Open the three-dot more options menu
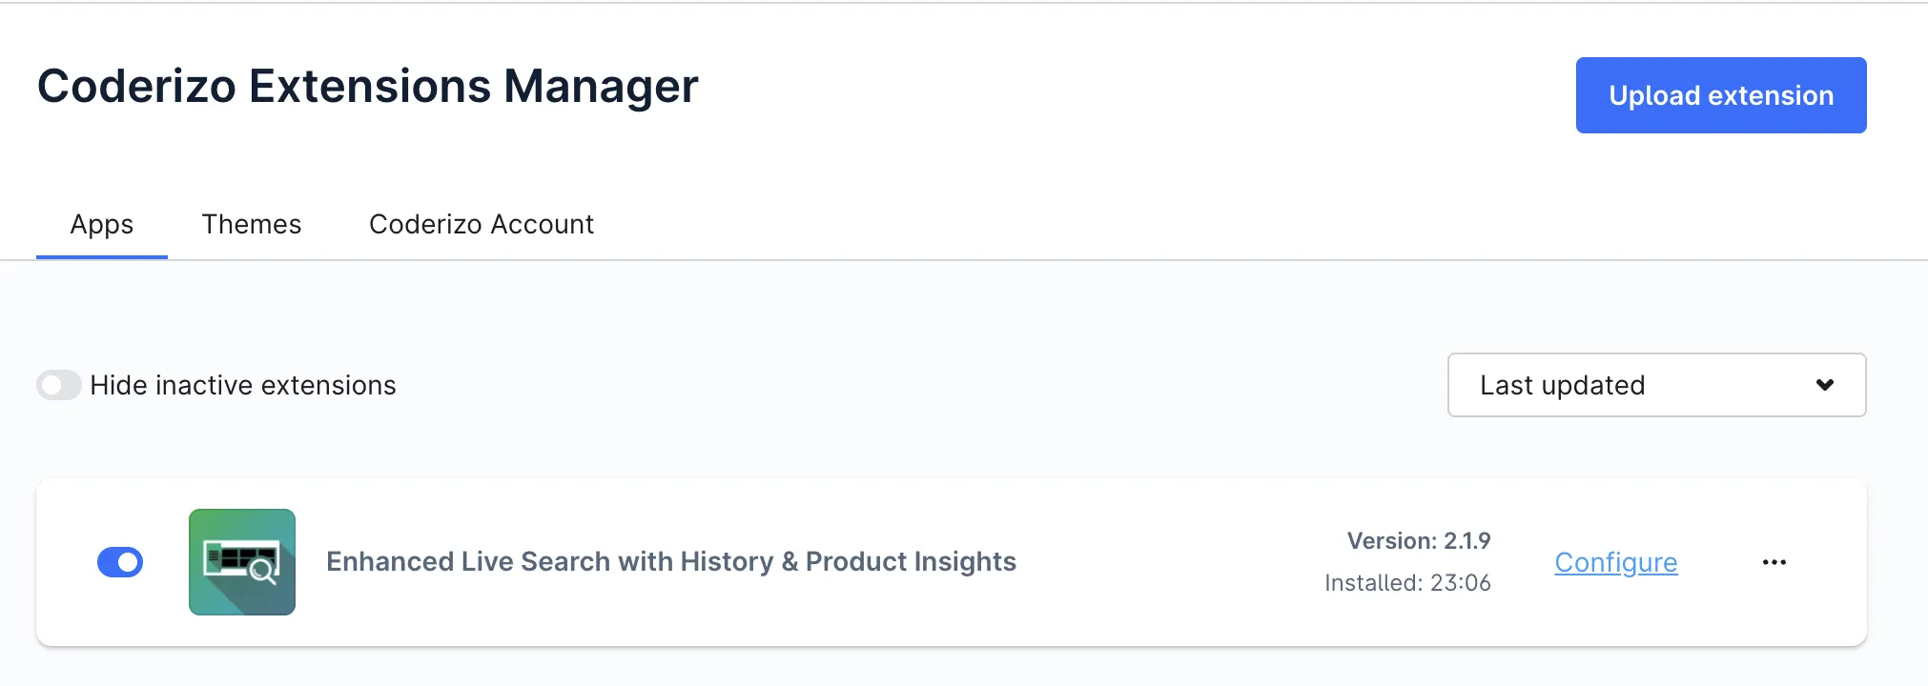The width and height of the screenshot is (1928, 686). pos(1774,562)
